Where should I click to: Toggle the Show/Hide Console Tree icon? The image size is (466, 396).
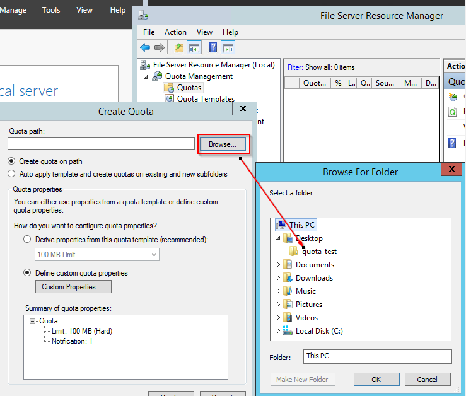194,47
